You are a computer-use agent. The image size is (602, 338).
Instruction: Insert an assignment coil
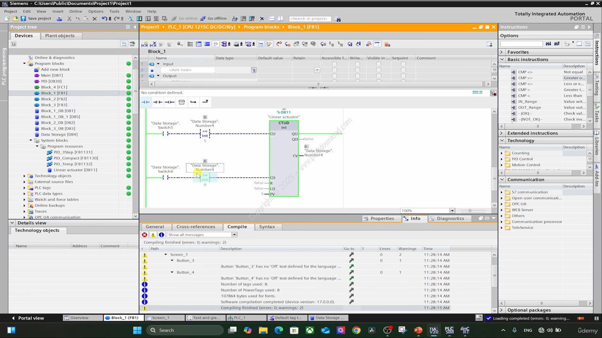[x=169, y=102]
